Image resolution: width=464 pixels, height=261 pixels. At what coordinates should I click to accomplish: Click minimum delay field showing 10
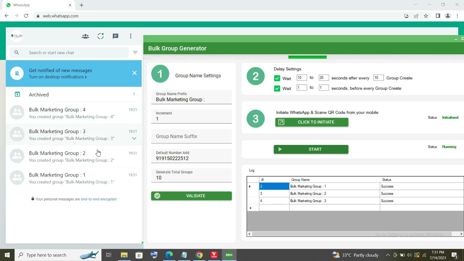click(x=302, y=78)
